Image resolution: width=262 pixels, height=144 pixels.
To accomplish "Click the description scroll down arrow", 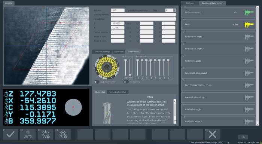I will point(175,121).
